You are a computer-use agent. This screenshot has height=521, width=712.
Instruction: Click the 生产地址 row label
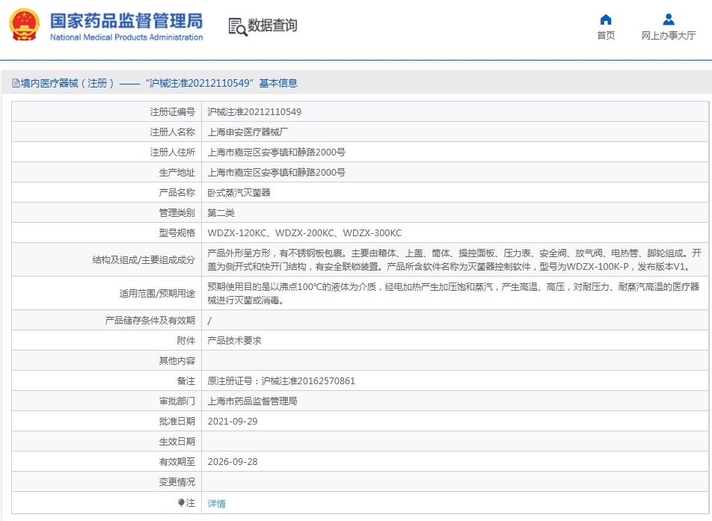click(177, 173)
